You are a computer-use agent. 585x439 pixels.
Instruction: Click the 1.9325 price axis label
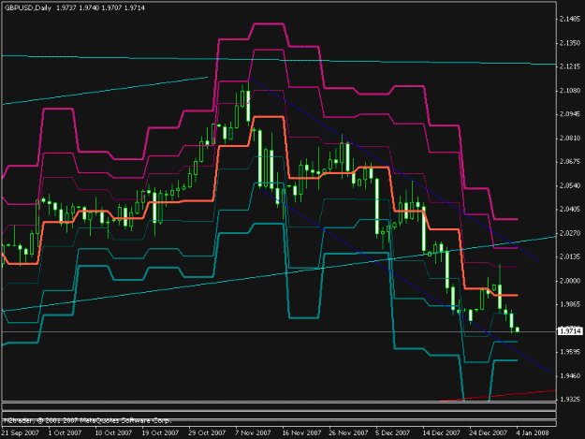coord(570,399)
